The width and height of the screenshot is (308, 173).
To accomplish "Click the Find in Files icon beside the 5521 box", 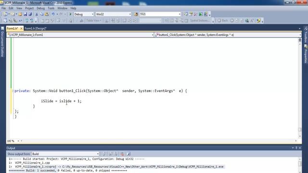I will pos(136,14).
